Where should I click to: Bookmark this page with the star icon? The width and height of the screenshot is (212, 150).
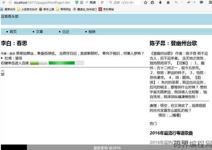click(146, 2)
